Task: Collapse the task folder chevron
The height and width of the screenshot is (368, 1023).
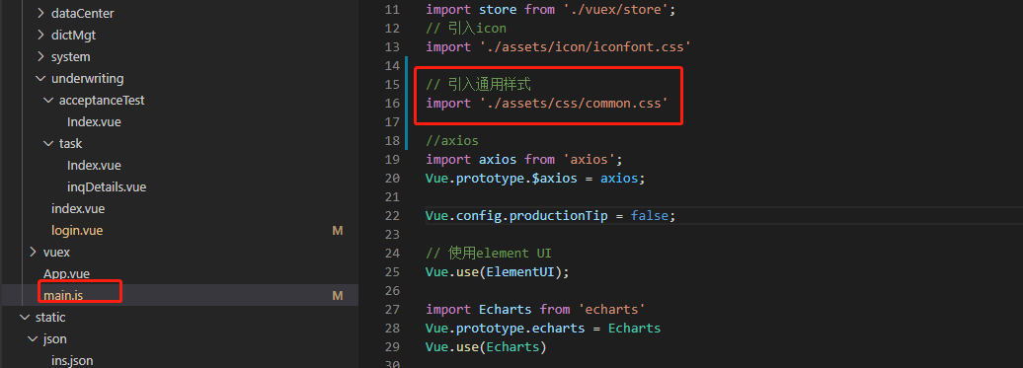Action: 49,143
